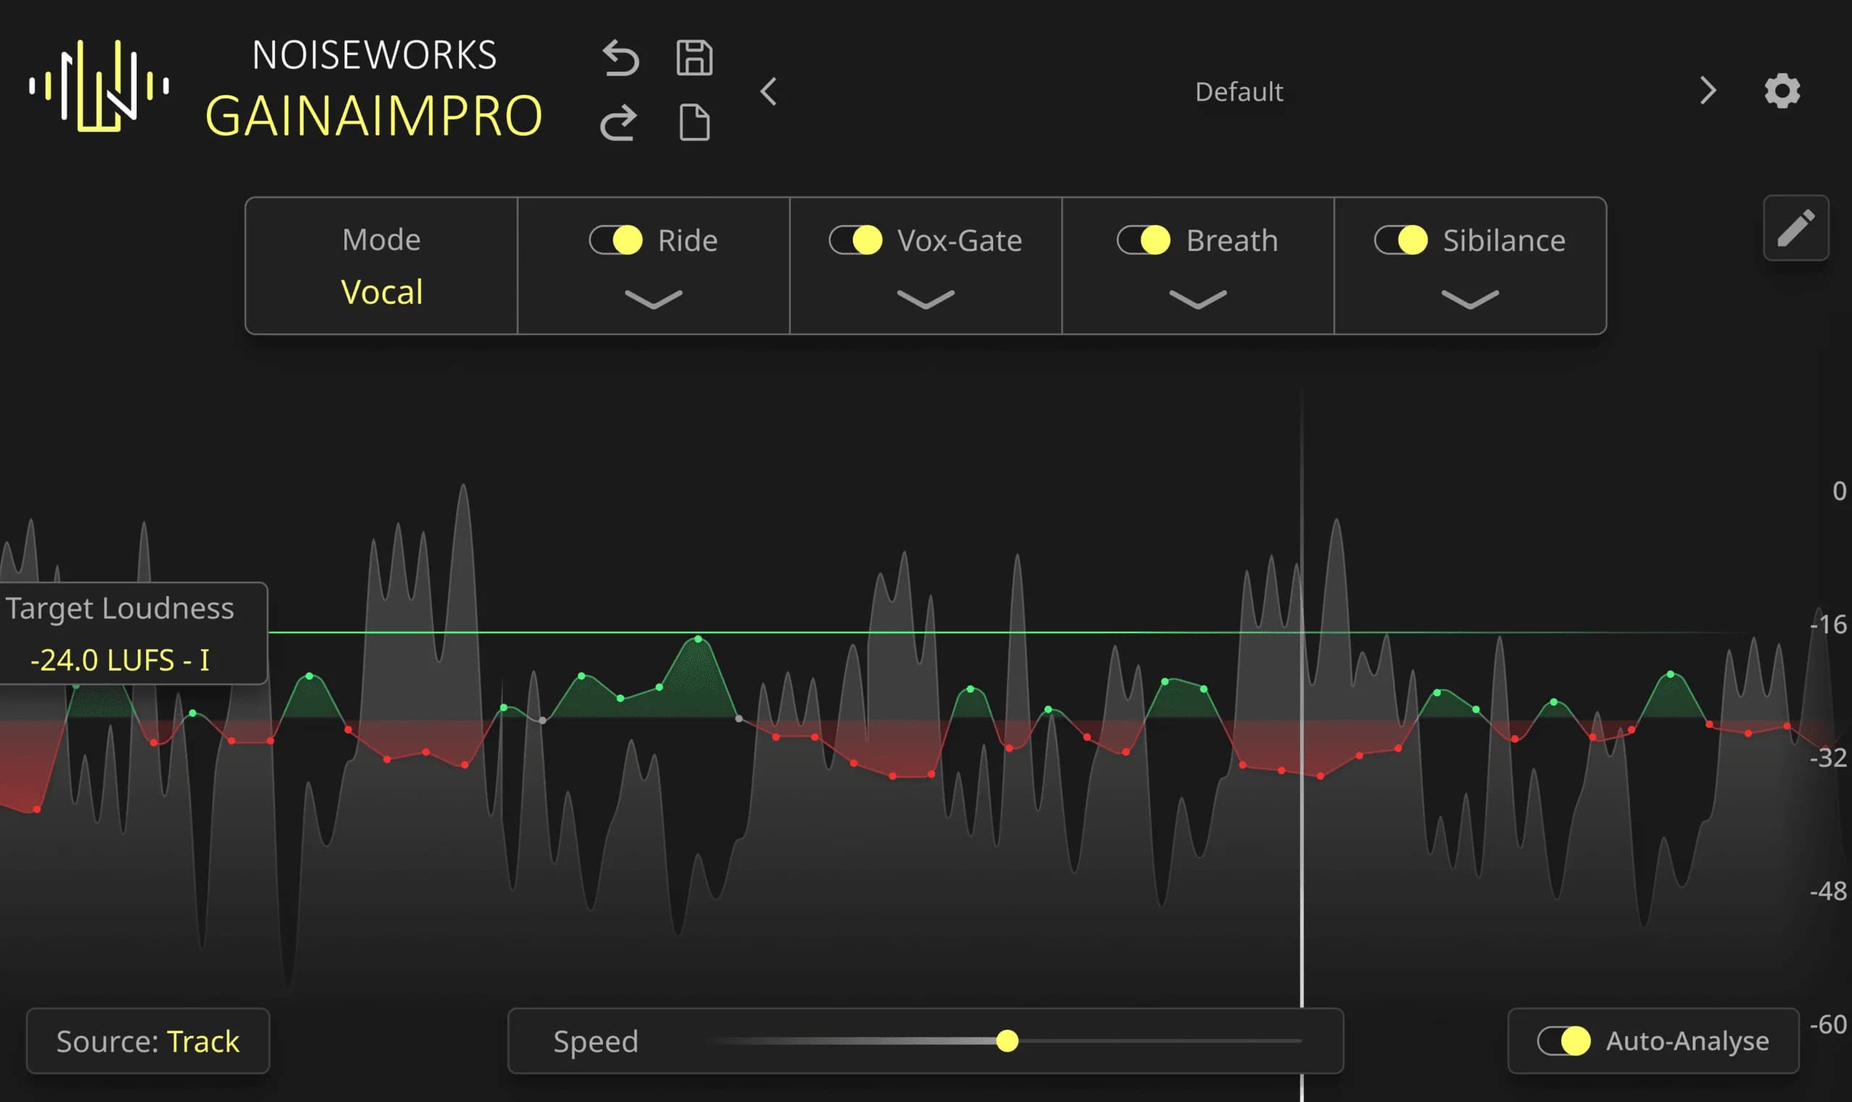Click the NoiseWorks waveform logo
This screenshot has height=1102, width=1852.
98,87
